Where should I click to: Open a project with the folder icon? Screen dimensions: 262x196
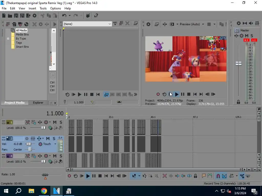[10, 16]
